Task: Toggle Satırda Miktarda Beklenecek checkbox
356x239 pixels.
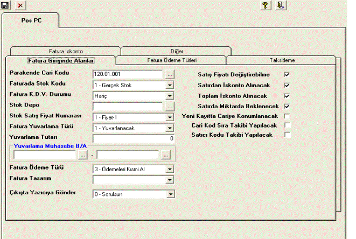Action: 287,106
